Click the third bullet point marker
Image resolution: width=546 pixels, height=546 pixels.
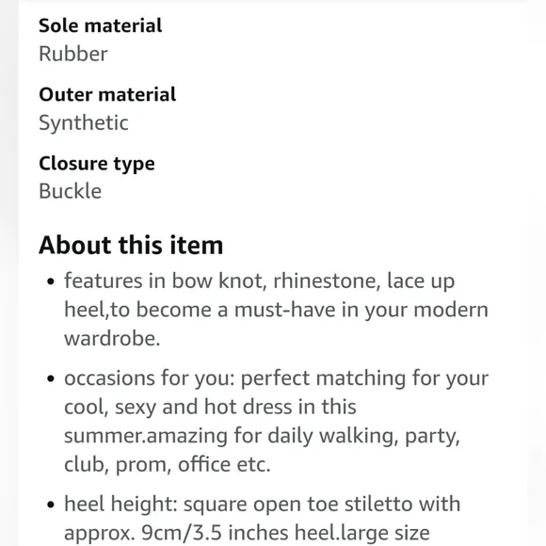tap(51, 505)
